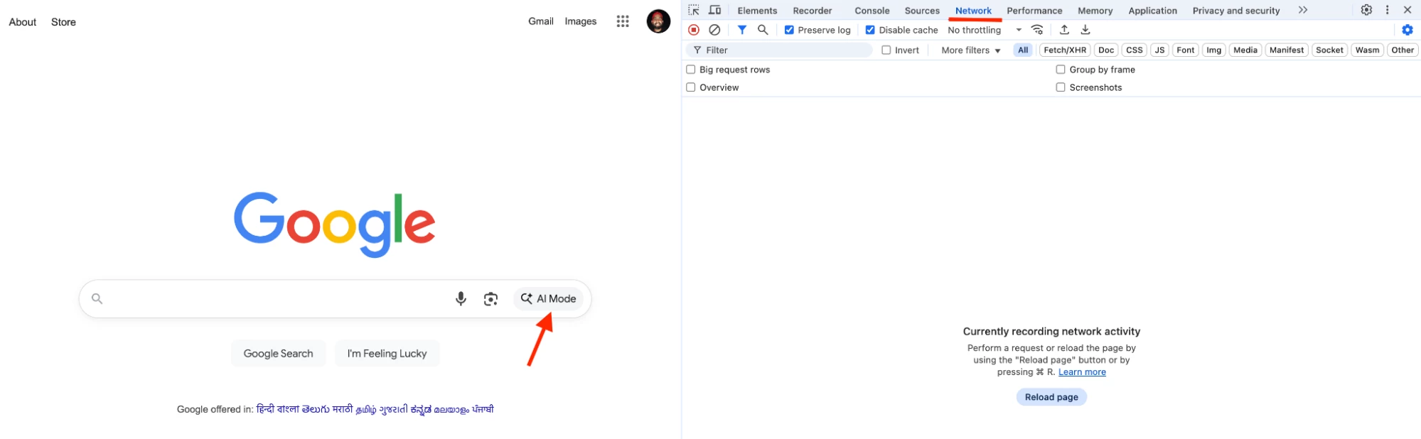1421x439 pixels.
Task: Open the Gmail link
Action: coord(540,21)
